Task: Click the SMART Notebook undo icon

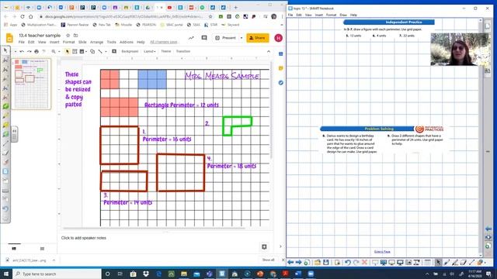Action: 348,262
